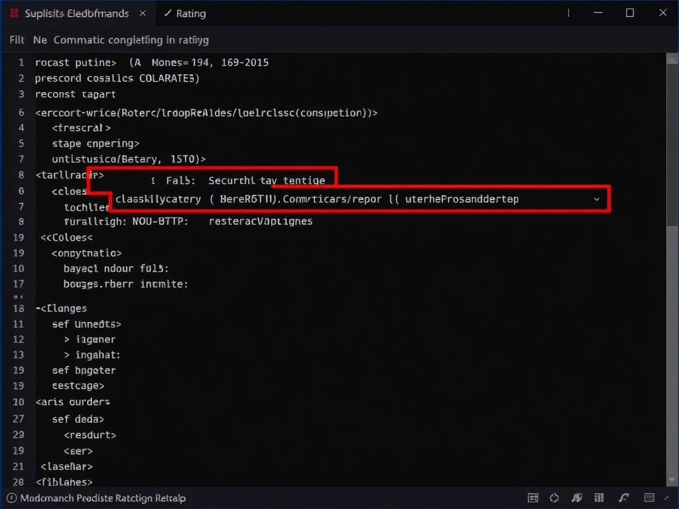Expand the classkilycatery suggestion dropdown chevron

click(x=596, y=199)
